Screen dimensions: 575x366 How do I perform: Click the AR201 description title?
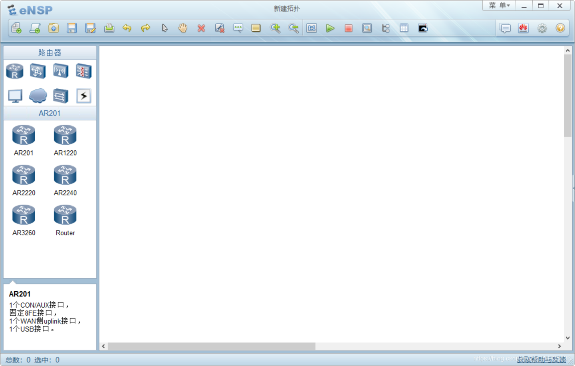(20, 294)
